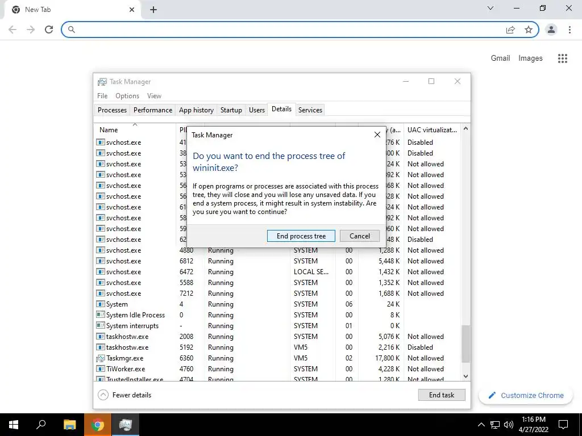
Task: Reload the Chrome page
Action: click(49, 30)
